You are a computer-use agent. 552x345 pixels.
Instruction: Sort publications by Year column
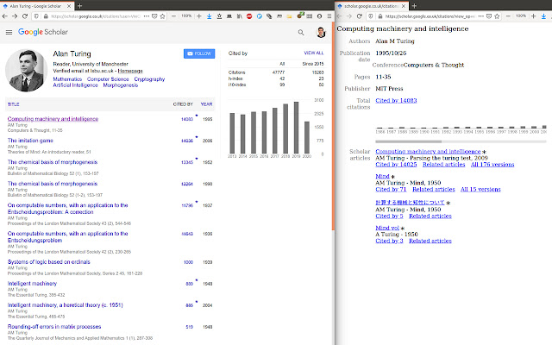(207, 104)
